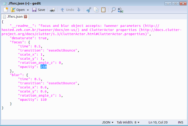Viewport: 188px width, 126px height.
Task: Click the ClutterActor.html#ClutterActor.properties URL text
Action: [104, 34]
